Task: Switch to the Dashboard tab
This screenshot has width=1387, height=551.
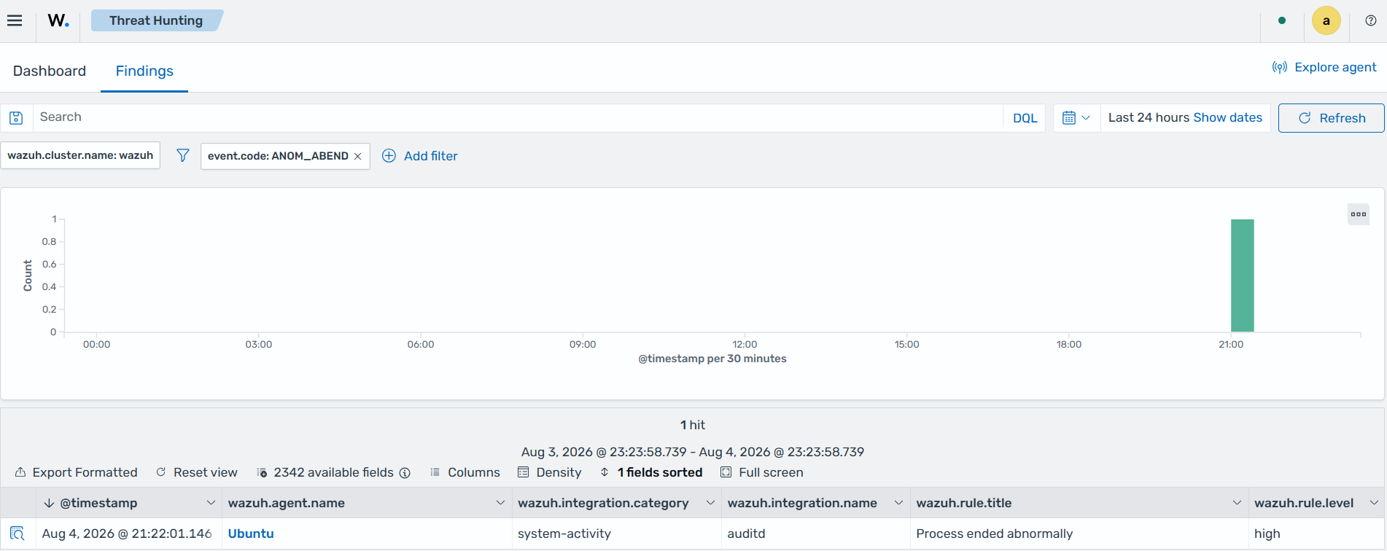Action: point(50,71)
